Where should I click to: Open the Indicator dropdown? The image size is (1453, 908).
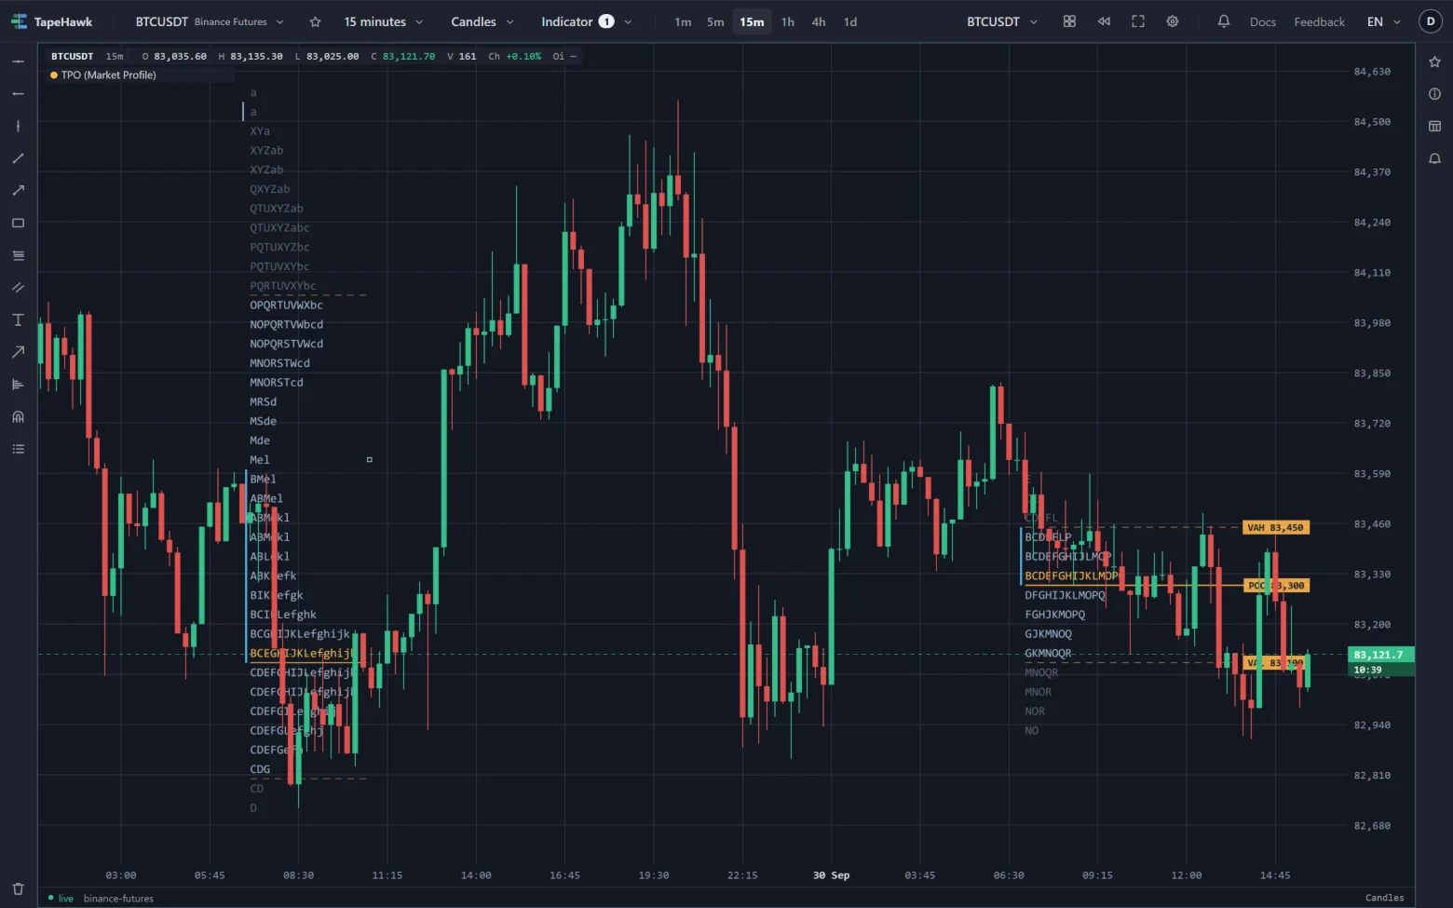point(587,21)
